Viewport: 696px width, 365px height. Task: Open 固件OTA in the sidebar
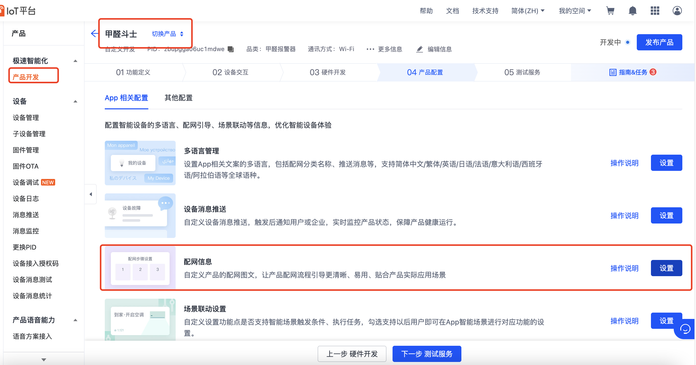26,166
